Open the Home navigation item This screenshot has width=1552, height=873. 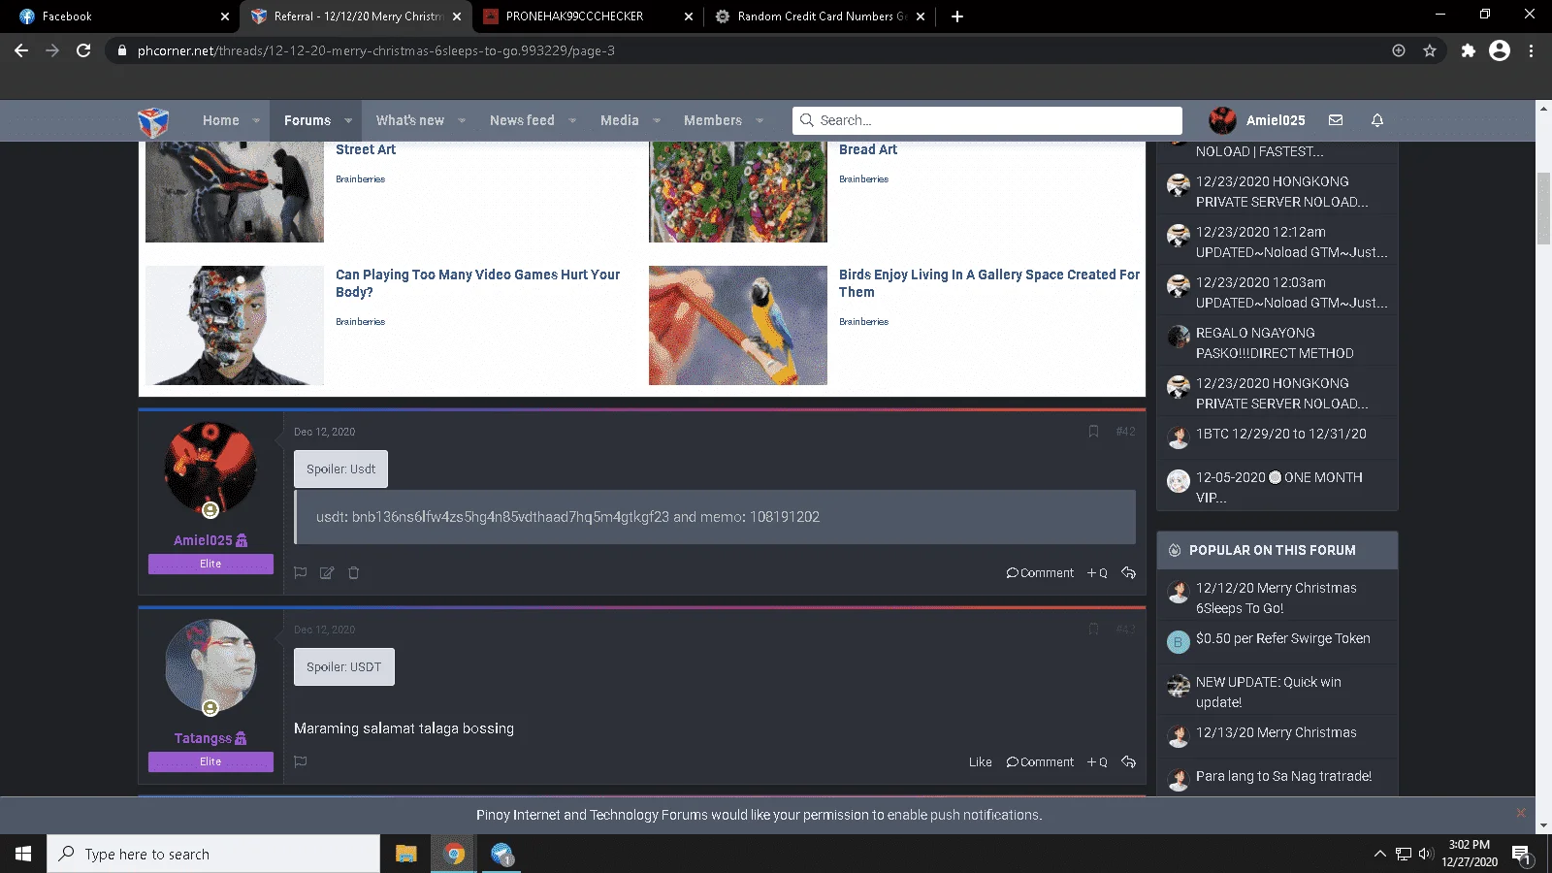pyautogui.click(x=221, y=120)
